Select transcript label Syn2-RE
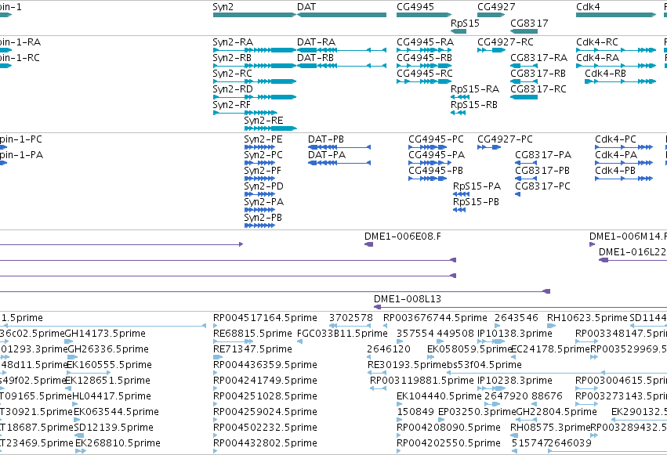 (x=263, y=121)
